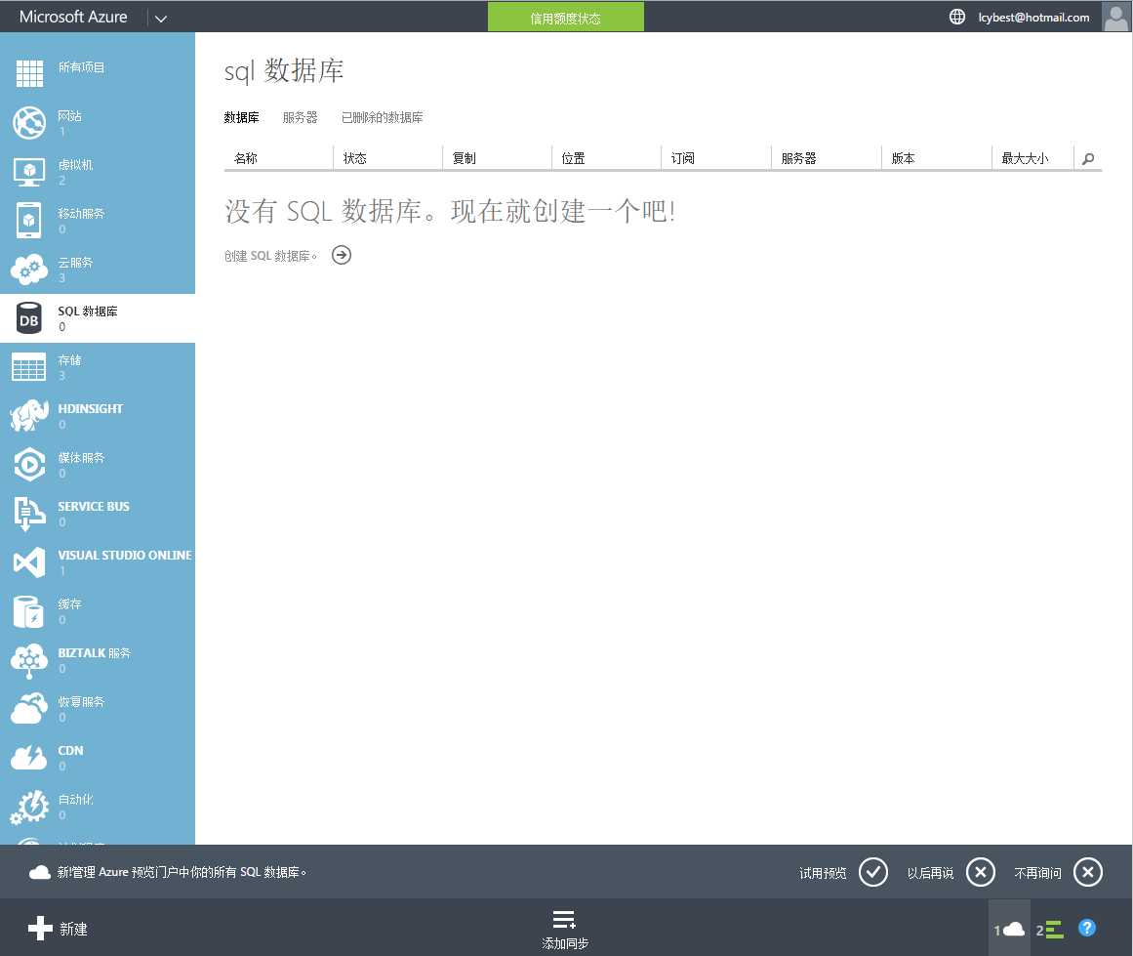This screenshot has height=956, width=1133.
Task: Open the Mobile Services (移动服务) phone icon
Action: 29,220
